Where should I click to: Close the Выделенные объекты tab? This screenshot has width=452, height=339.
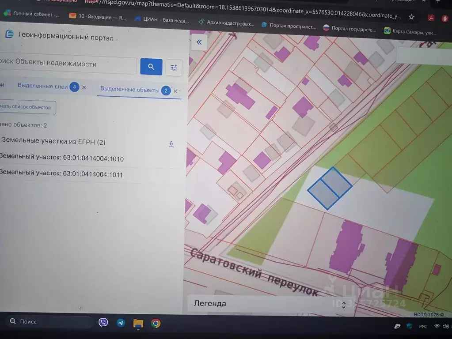pos(175,91)
